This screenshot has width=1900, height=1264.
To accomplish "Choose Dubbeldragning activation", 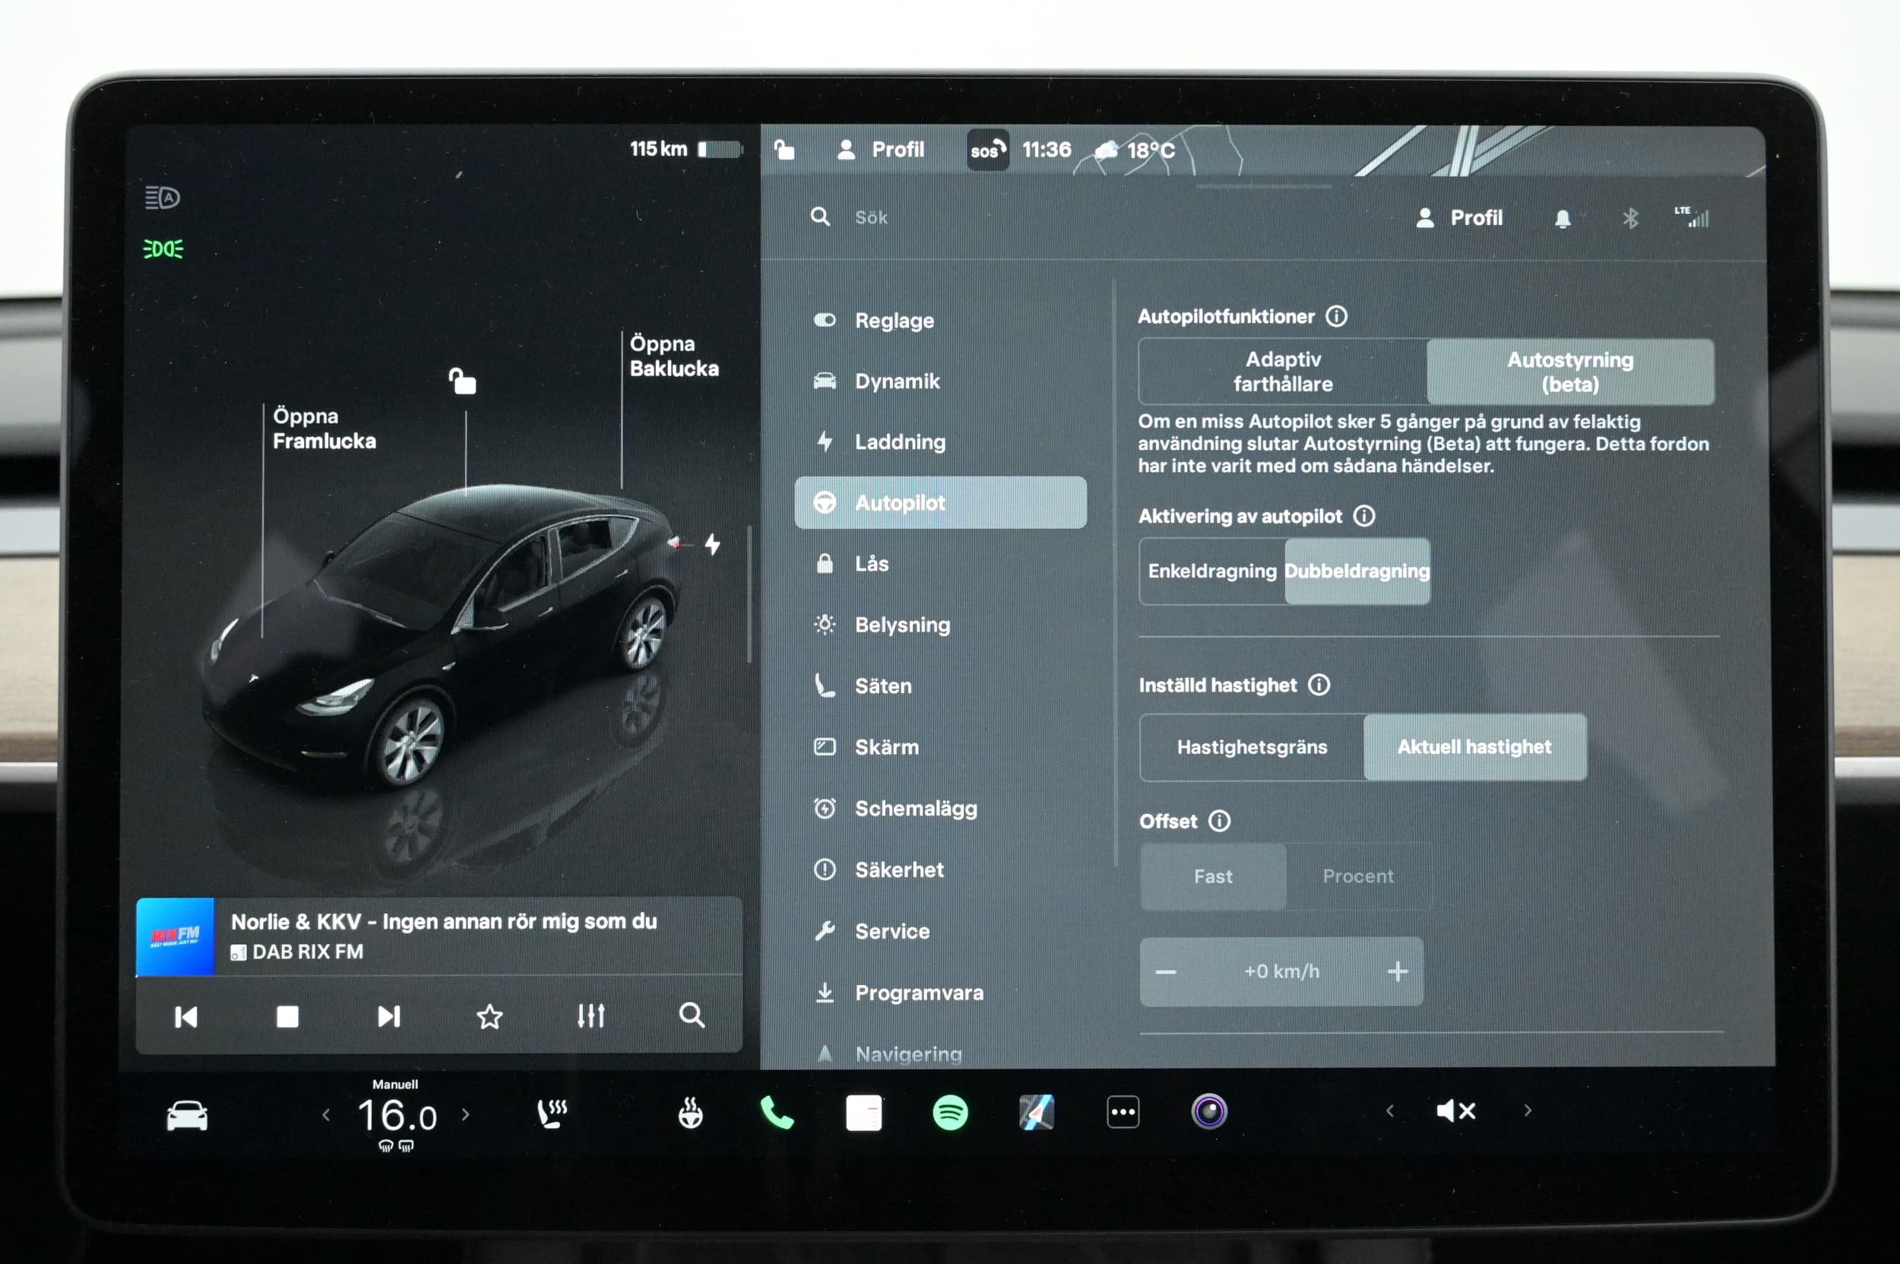I will pyautogui.click(x=1357, y=571).
